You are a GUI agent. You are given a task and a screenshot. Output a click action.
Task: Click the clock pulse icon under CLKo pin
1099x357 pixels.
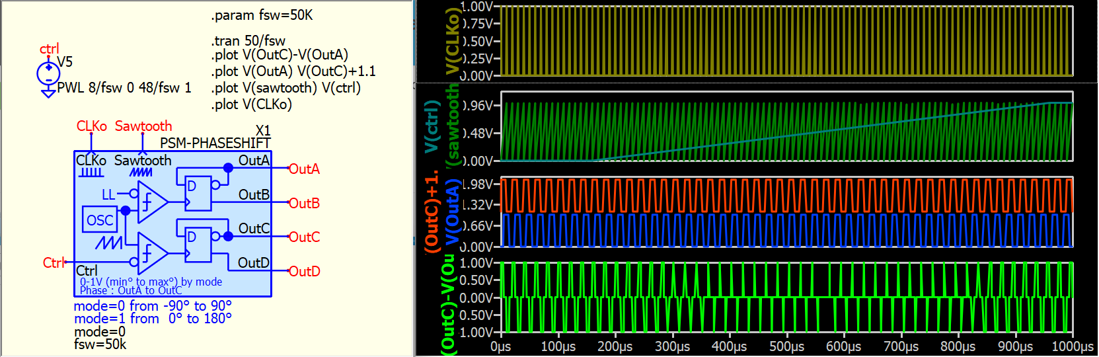(91, 173)
